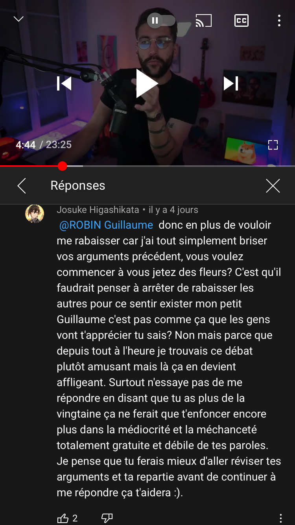Click the Réponses header title

point(78,186)
